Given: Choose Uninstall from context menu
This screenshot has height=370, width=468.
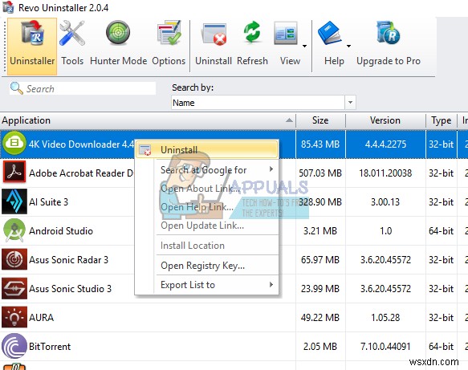Looking at the screenshot, I should (x=206, y=149).
